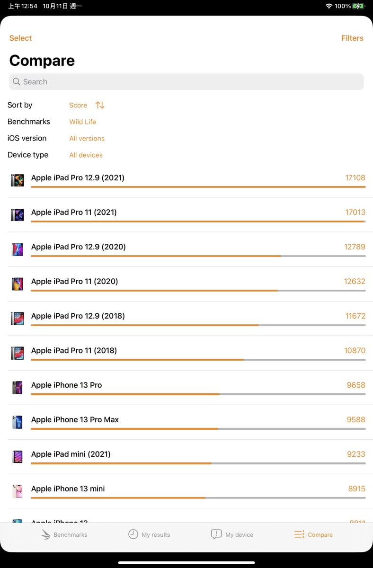The height and width of the screenshot is (568, 373).
Task: Tap the iPhone 13 Pro device image
Action: (x=18, y=387)
